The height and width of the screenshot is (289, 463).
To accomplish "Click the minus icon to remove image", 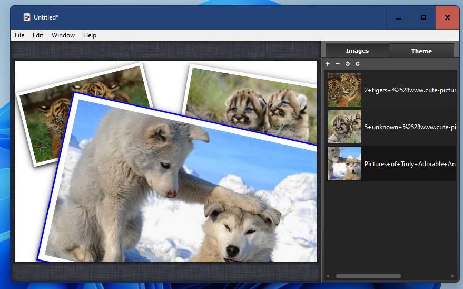I will (338, 64).
